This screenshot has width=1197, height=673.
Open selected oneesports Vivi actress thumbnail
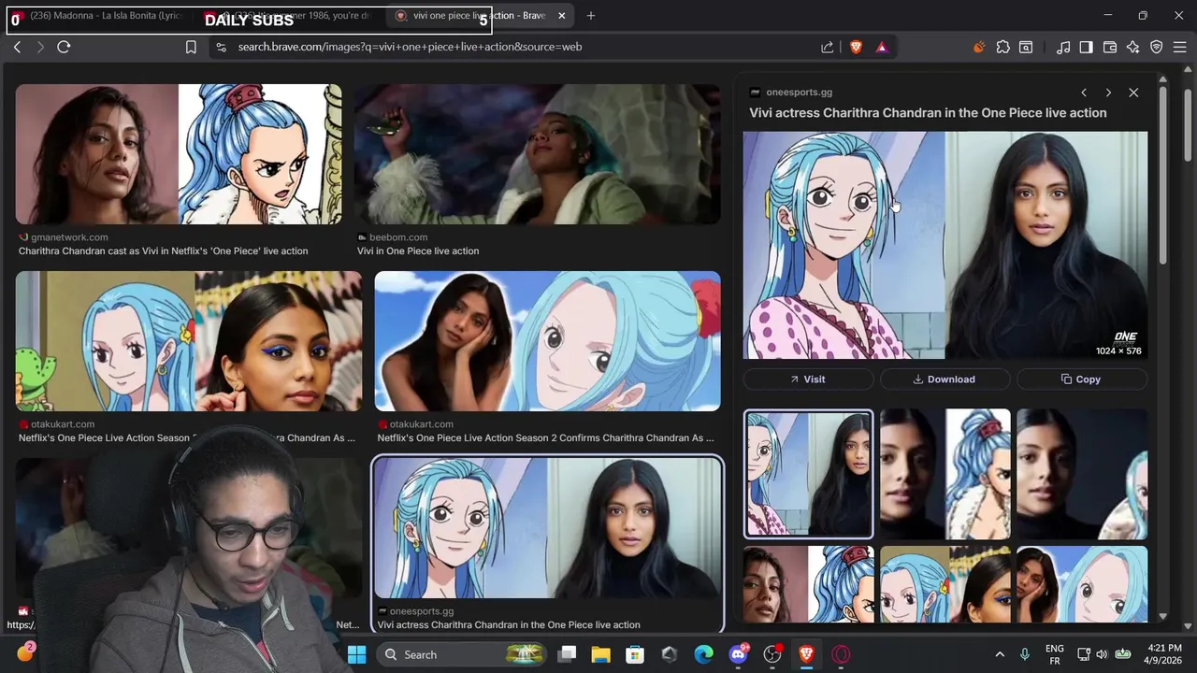547,528
